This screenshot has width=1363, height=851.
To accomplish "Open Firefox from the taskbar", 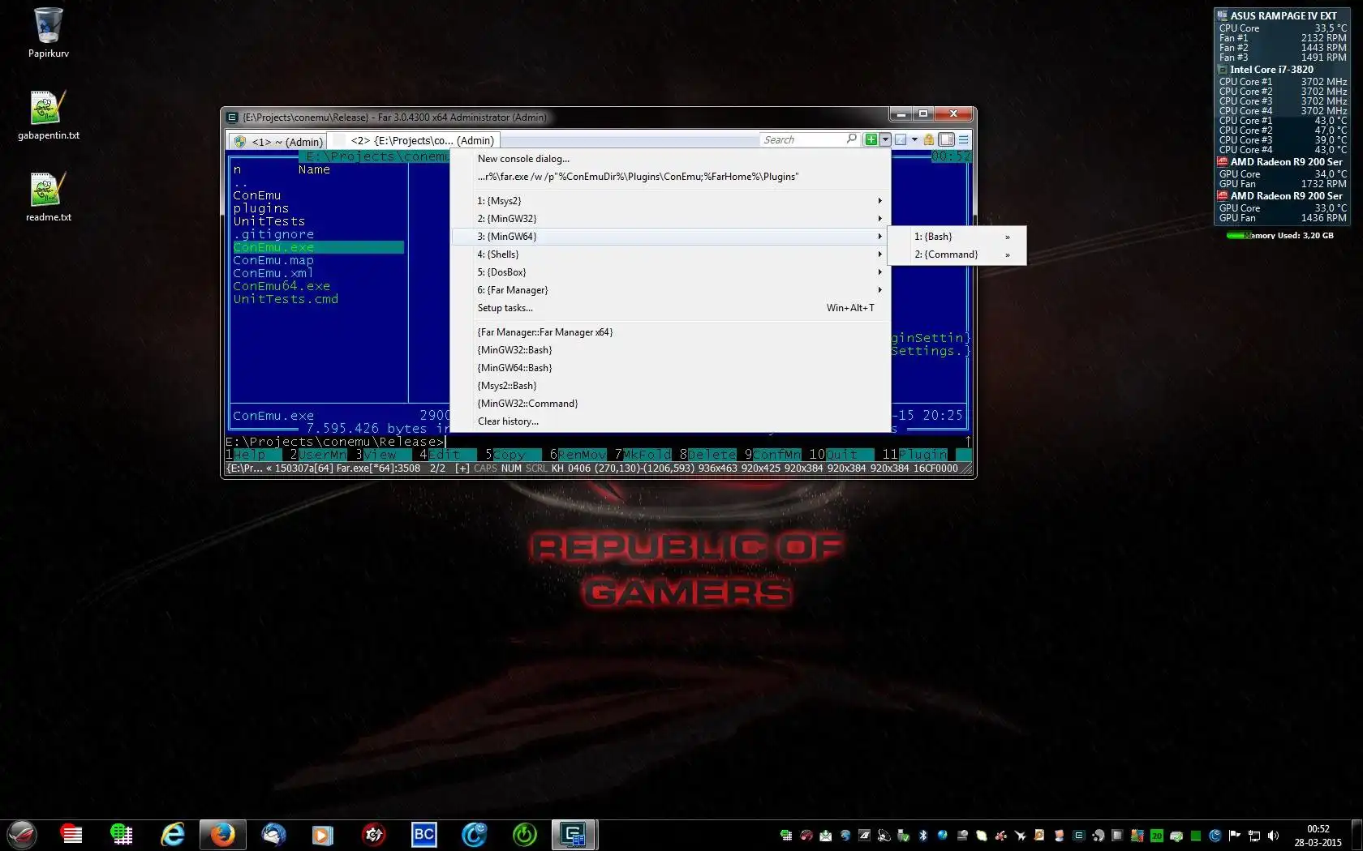I will [x=223, y=834].
